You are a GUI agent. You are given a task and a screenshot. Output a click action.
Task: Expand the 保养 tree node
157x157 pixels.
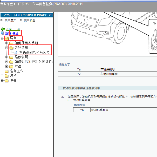pos(2,80)
